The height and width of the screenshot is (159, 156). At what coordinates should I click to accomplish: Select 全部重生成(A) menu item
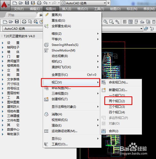[x=72, y=26]
